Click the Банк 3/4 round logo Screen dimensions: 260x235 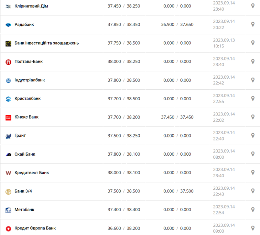coord(9,191)
